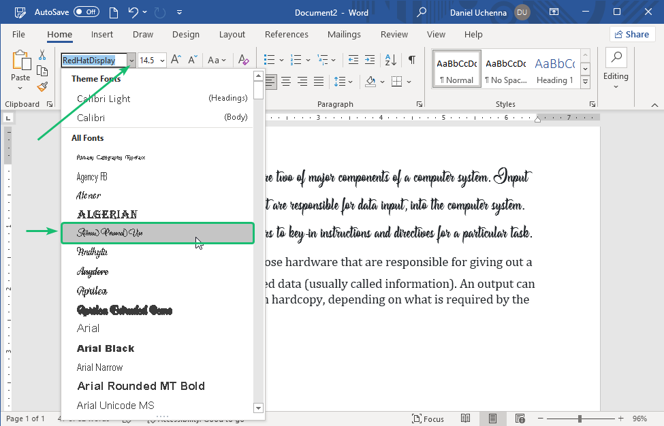664x426 pixels.
Task: Toggle the Show/Hide paragraph marks icon
Action: 412,60
